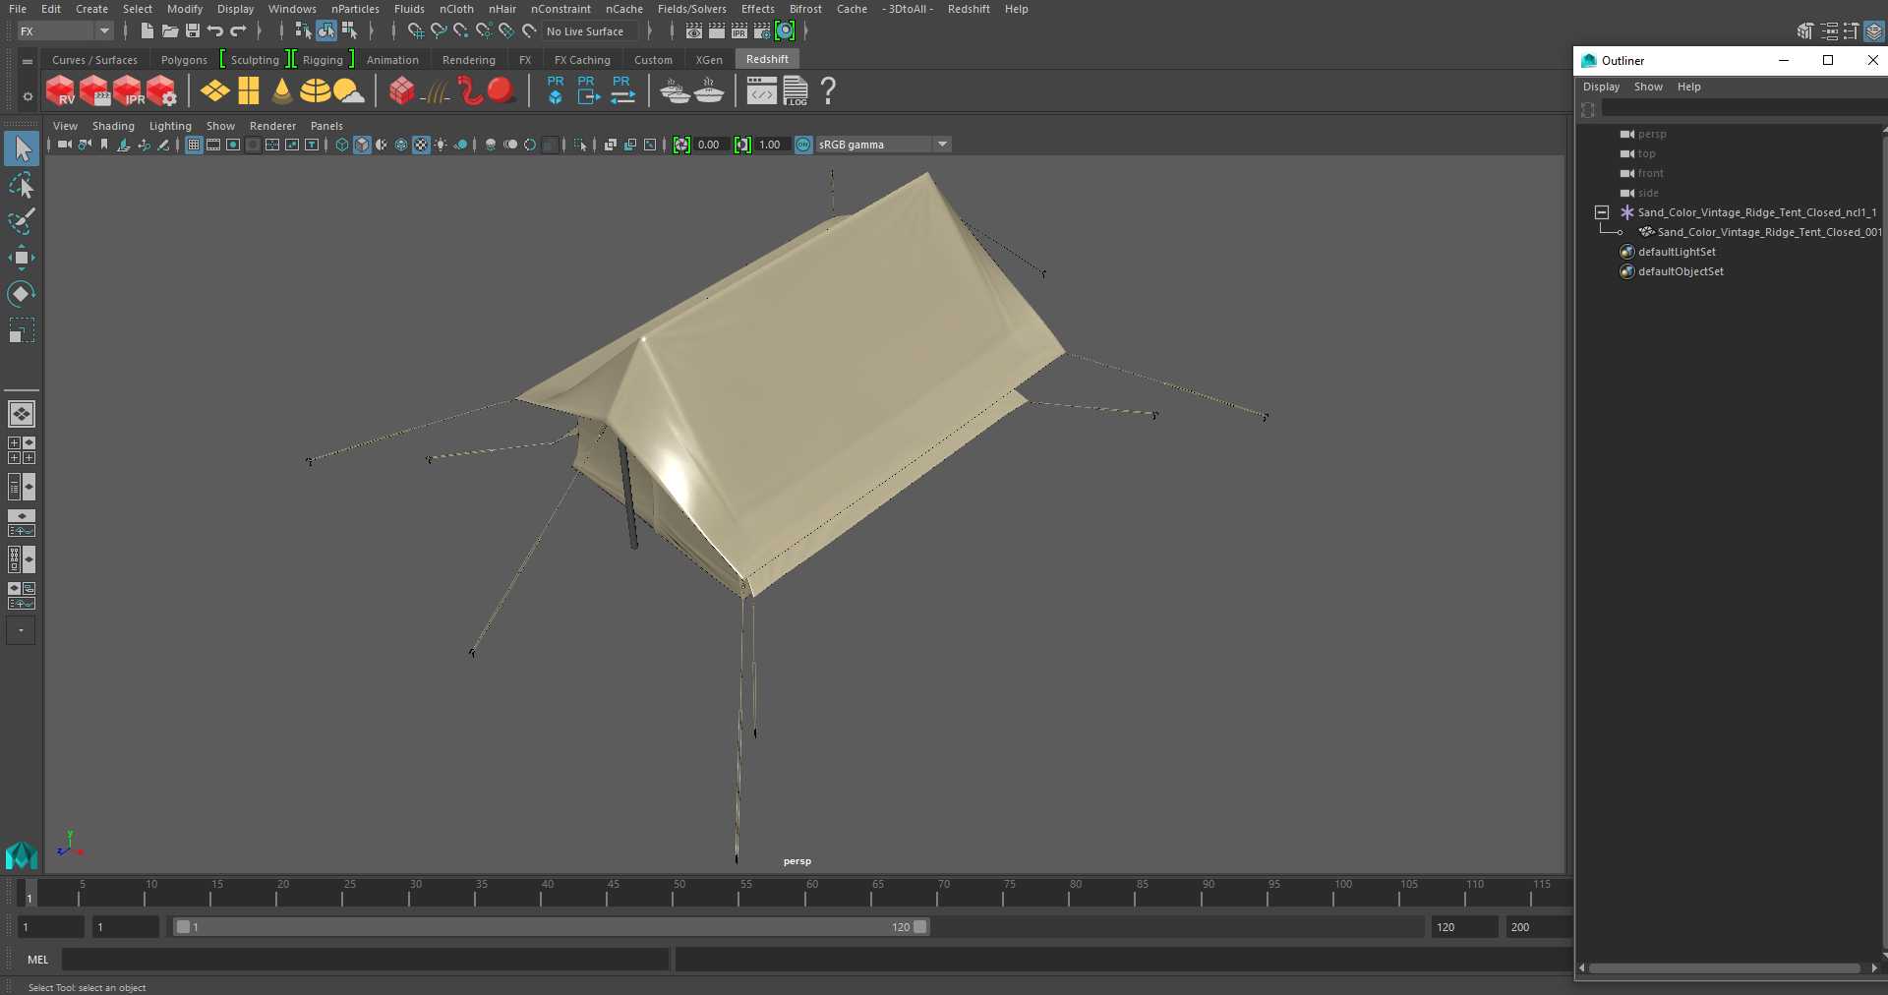Click Redshift red sphere shelf icon

click(x=501, y=91)
